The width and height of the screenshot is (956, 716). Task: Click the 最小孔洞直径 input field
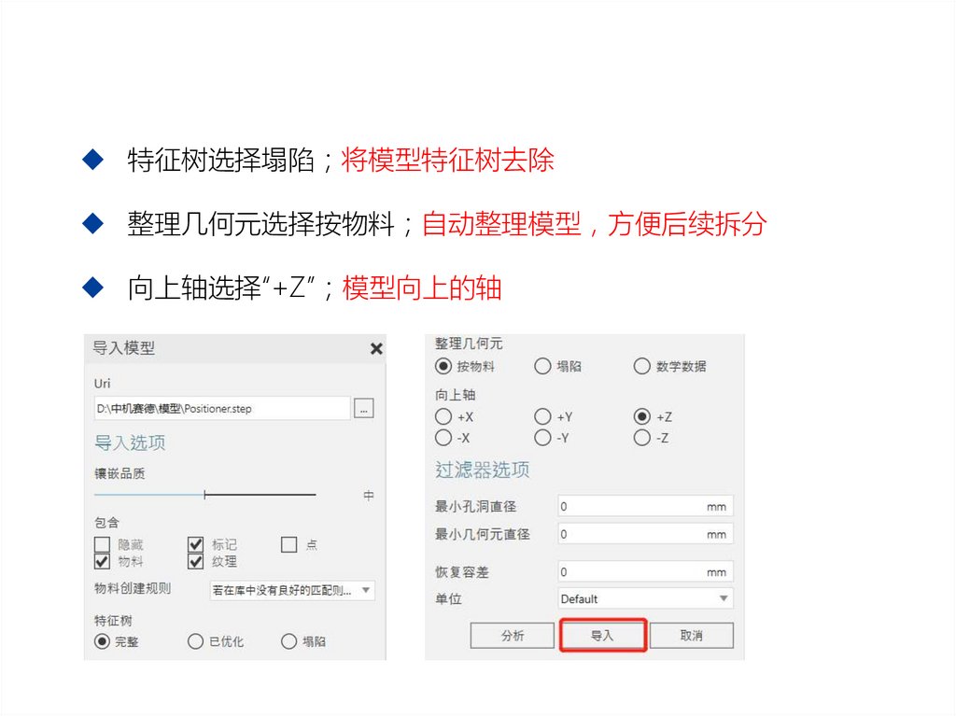[x=645, y=506]
